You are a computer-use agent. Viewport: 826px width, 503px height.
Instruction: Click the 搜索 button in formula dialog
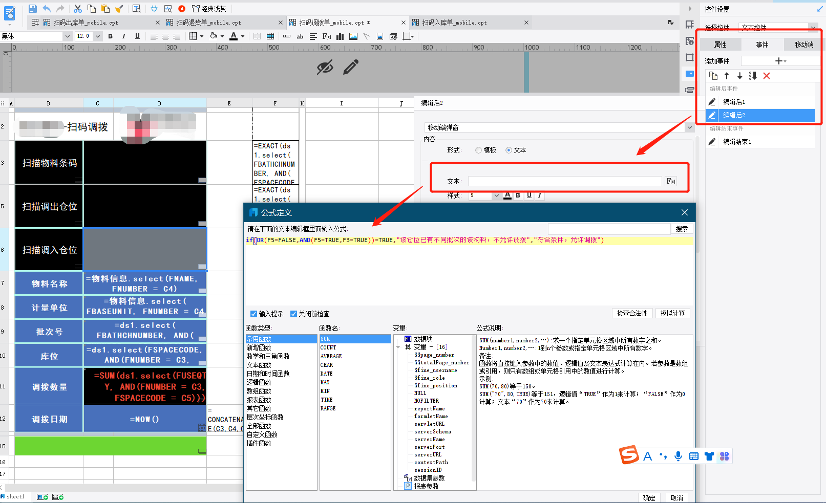pos(682,229)
